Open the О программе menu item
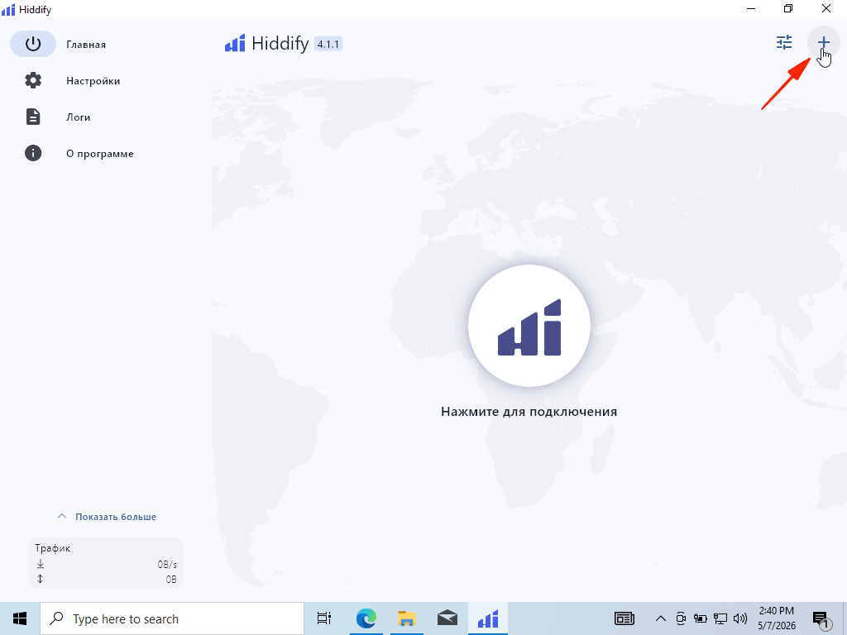Screen dimensions: 847x635 pos(100,154)
